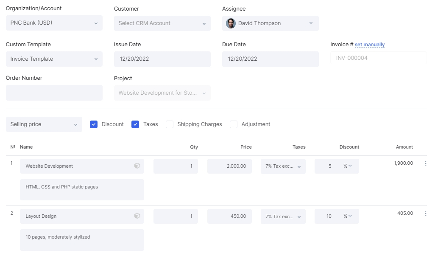Click into the Order Number field

(54, 93)
